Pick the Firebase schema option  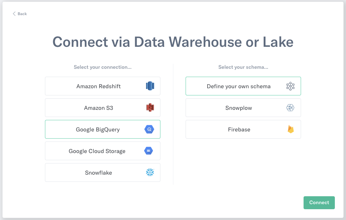[243, 129]
